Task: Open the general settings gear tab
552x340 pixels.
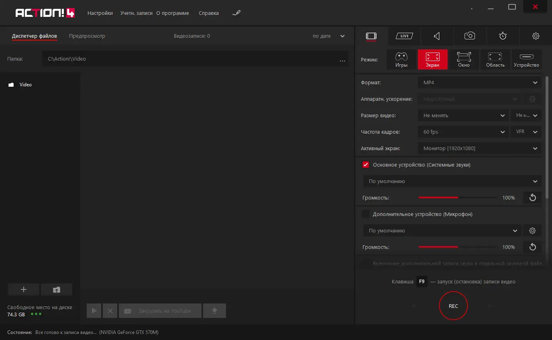Action: (x=536, y=36)
